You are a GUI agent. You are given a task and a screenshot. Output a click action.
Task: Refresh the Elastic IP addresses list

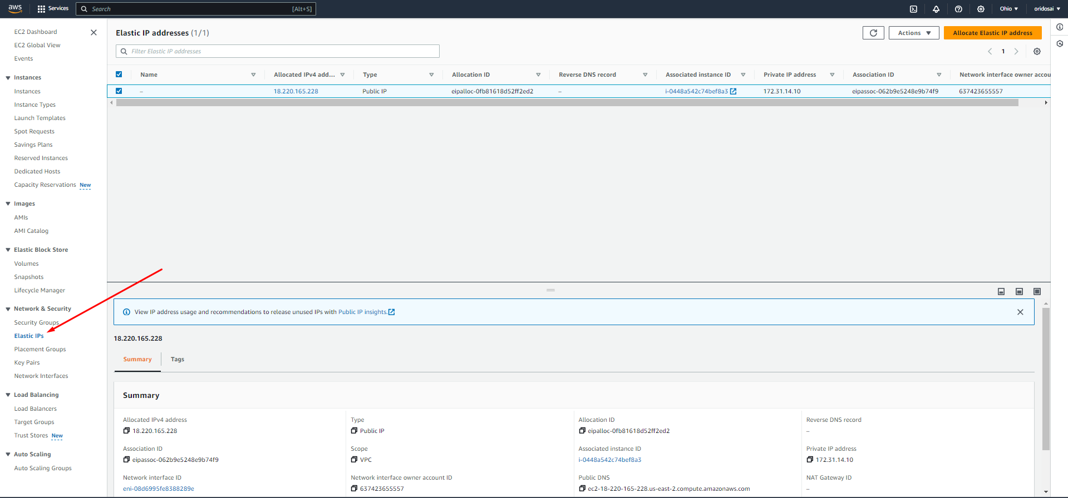pos(873,33)
